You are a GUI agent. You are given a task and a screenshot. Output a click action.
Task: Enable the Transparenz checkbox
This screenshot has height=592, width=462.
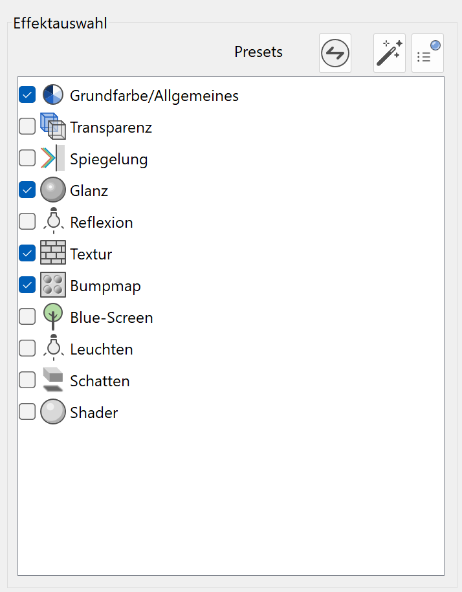tap(27, 126)
